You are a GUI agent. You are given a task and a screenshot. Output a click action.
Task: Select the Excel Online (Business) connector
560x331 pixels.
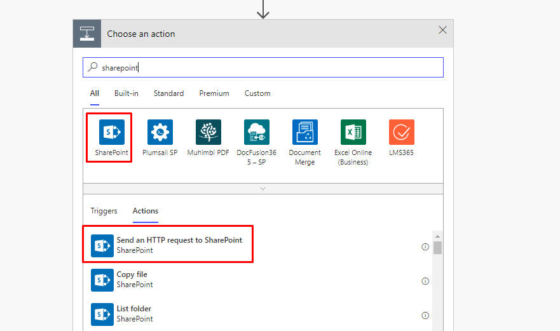tap(353, 132)
